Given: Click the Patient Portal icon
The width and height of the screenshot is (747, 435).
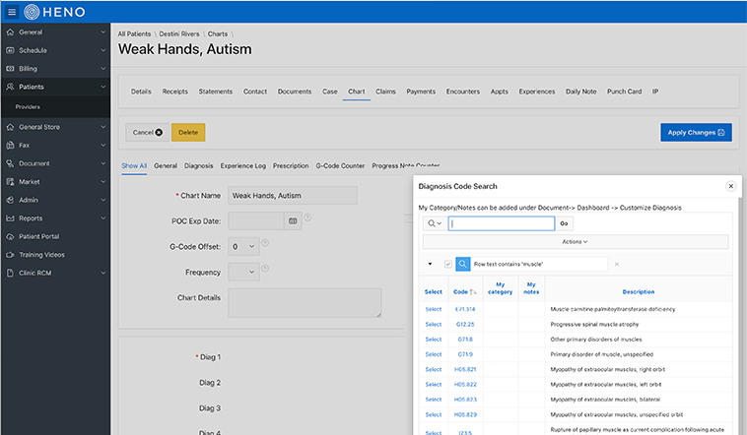Looking at the screenshot, I should click(10, 236).
